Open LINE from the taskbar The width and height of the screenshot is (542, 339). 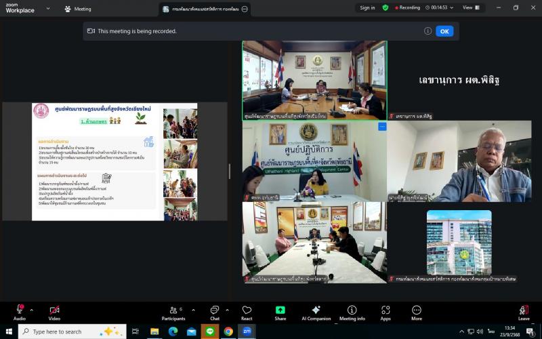tap(210, 332)
